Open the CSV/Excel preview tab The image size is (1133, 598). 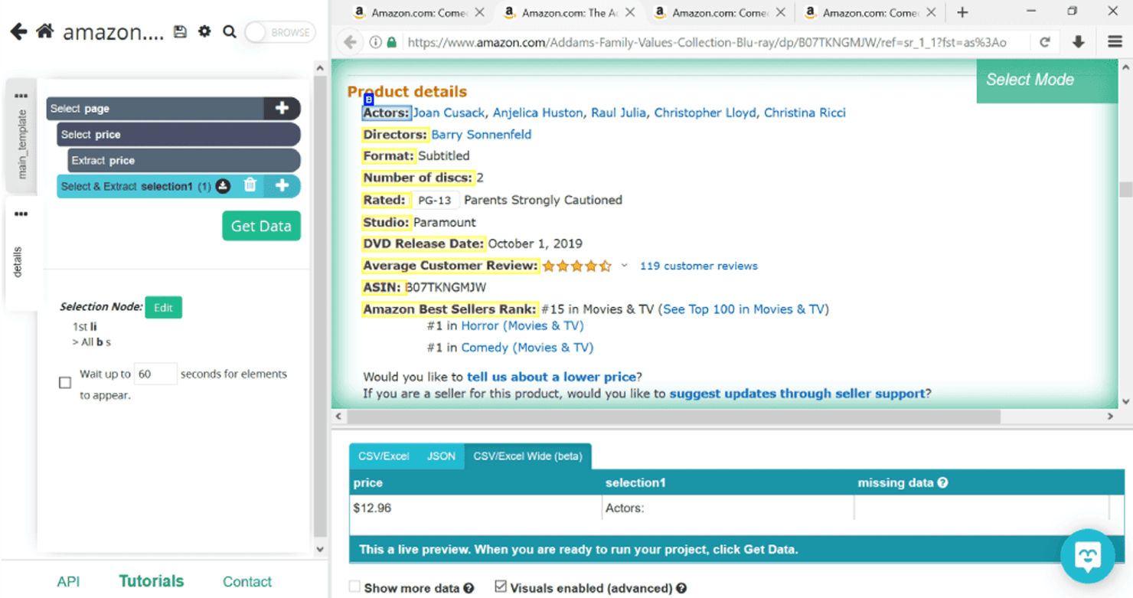(x=384, y=456)
